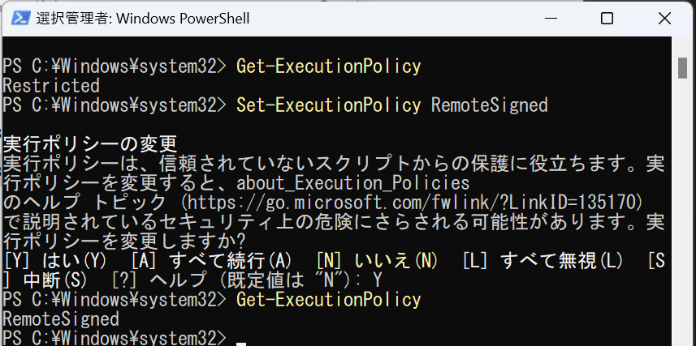The width and height of the screenshot is (696, 346).
Task: Click the '実行ポリシーの変更' heading
Action: click(90, 144)
